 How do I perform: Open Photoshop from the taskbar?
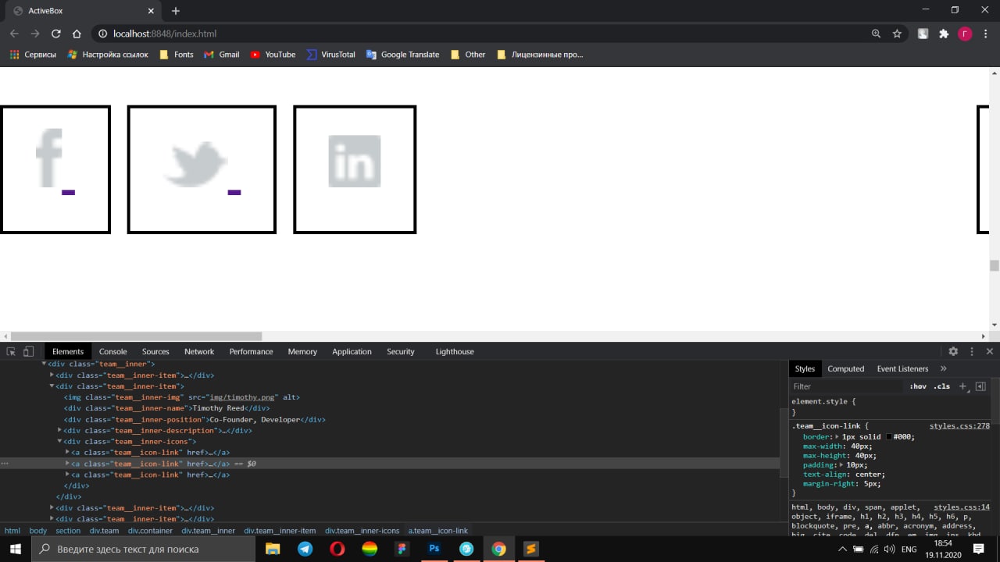(434, 549)
